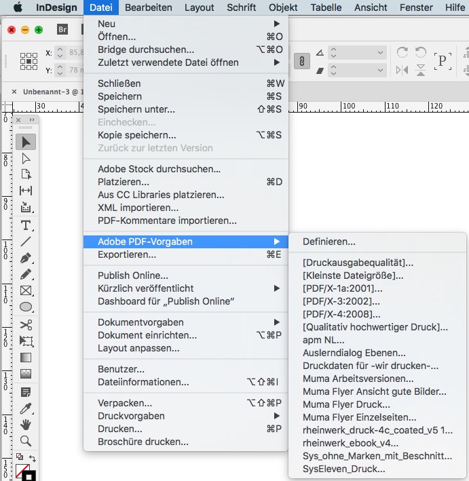This screenshot has width=469, height=481.
Task: Open the shear angle dropdown
Action: pyautogui.click(x=380, y=69)
